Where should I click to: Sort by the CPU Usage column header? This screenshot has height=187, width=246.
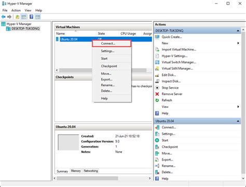[x=130, y=33]
